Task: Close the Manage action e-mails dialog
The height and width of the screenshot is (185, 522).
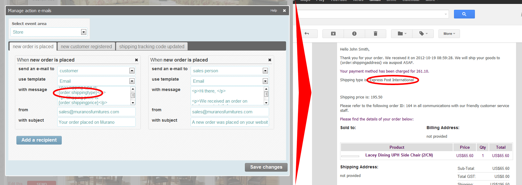Action: click(284, 10)
